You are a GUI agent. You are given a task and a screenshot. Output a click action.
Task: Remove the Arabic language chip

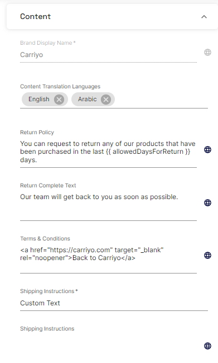[106, 100]
